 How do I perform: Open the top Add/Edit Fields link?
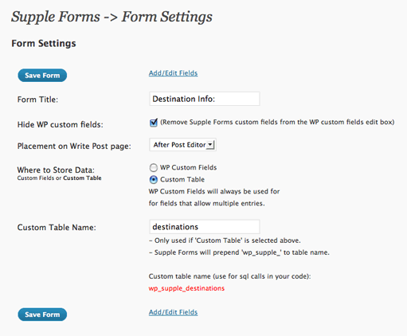pyautogui.click(x=173, y=73)
